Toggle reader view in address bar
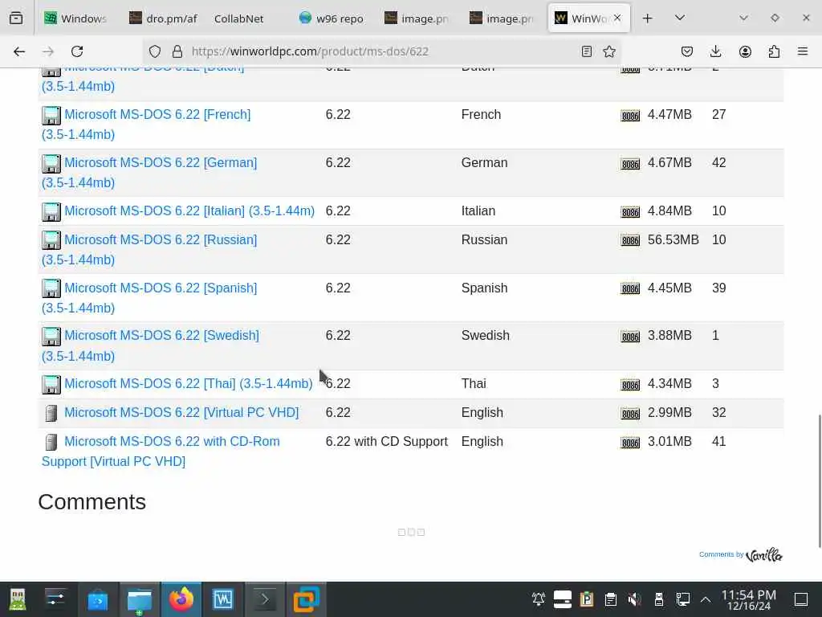The height and width of the screenshot is (617, 822). point(587,51)
